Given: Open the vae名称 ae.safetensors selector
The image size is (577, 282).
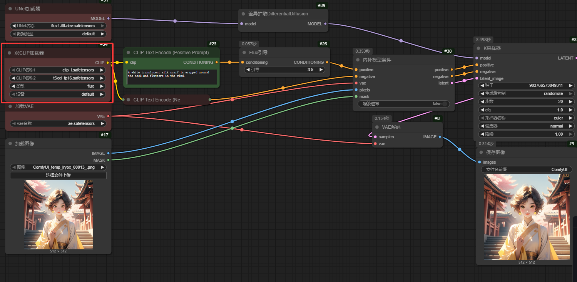Looking at the screenshot, I should coord(58,124).
